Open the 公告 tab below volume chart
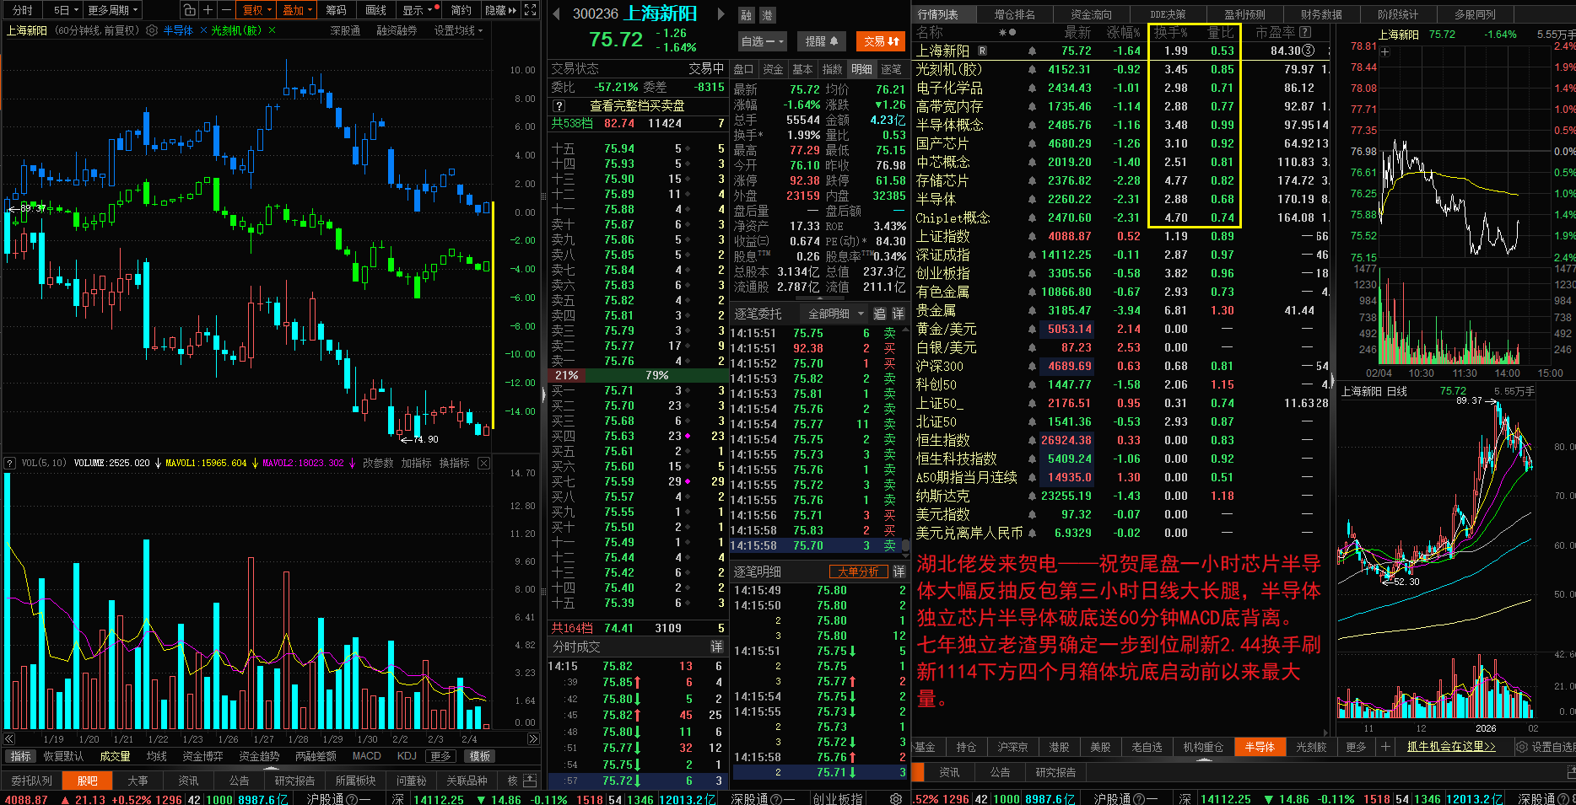Viewport: 1576px width, 805px height. [240, 781]
